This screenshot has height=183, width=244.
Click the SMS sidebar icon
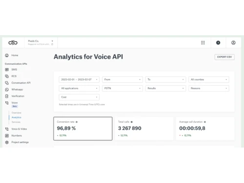pyautogui.click(x=7, y=70)
